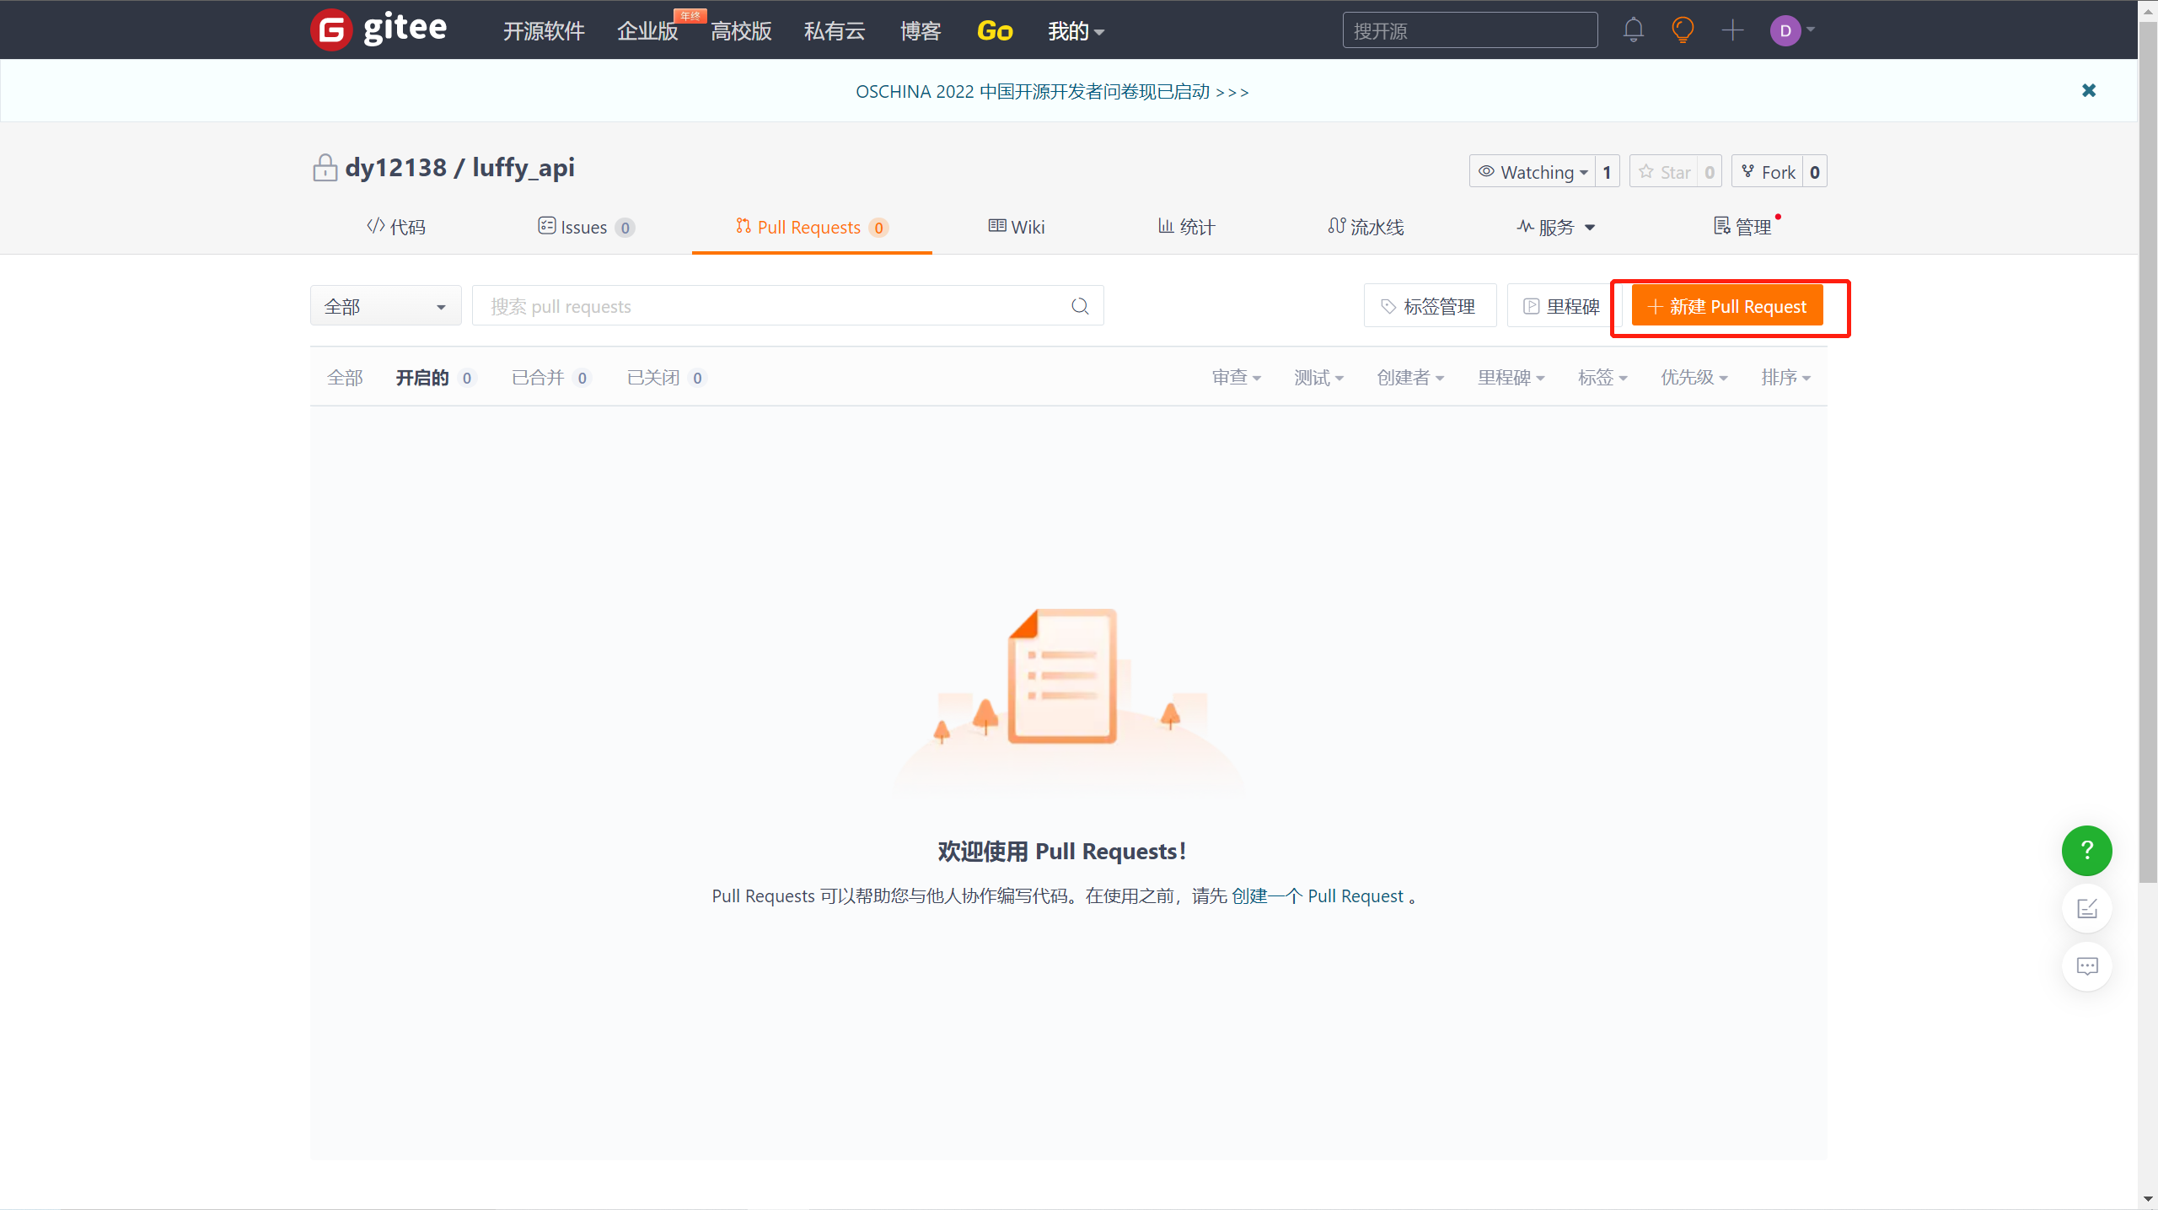Click 新建 Pull Request button
This screenshot has width=2158, height=1210.
click(1727, 306)
